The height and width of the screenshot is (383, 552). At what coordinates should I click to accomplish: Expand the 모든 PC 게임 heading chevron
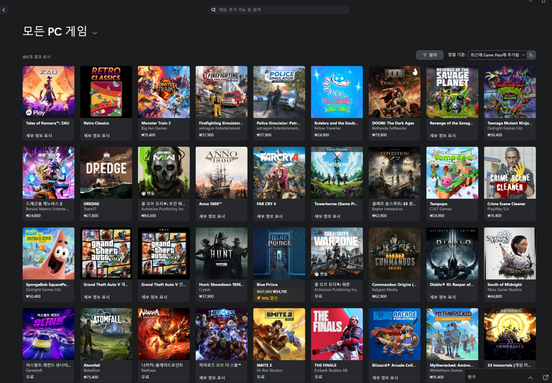pyautogui.click(x=95, y=33)
